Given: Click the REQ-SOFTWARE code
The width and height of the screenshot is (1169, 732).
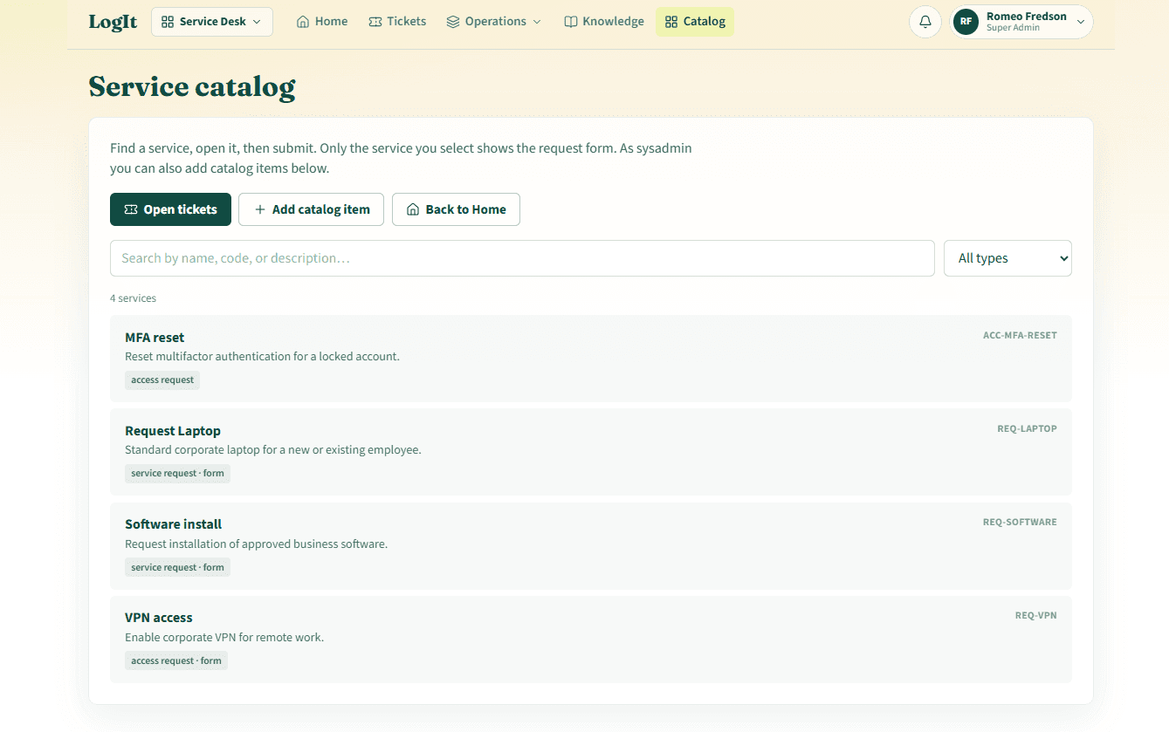Looking at the screenshot, I should pos(1020,522).
